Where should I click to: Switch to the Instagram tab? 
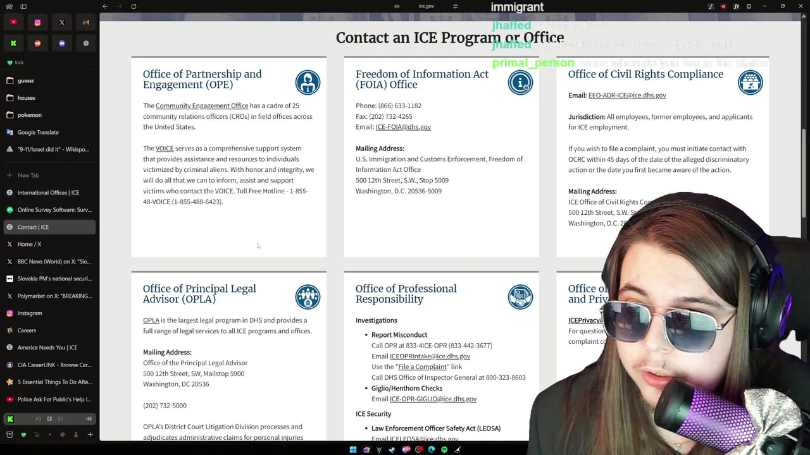click(x=49, y=313)
